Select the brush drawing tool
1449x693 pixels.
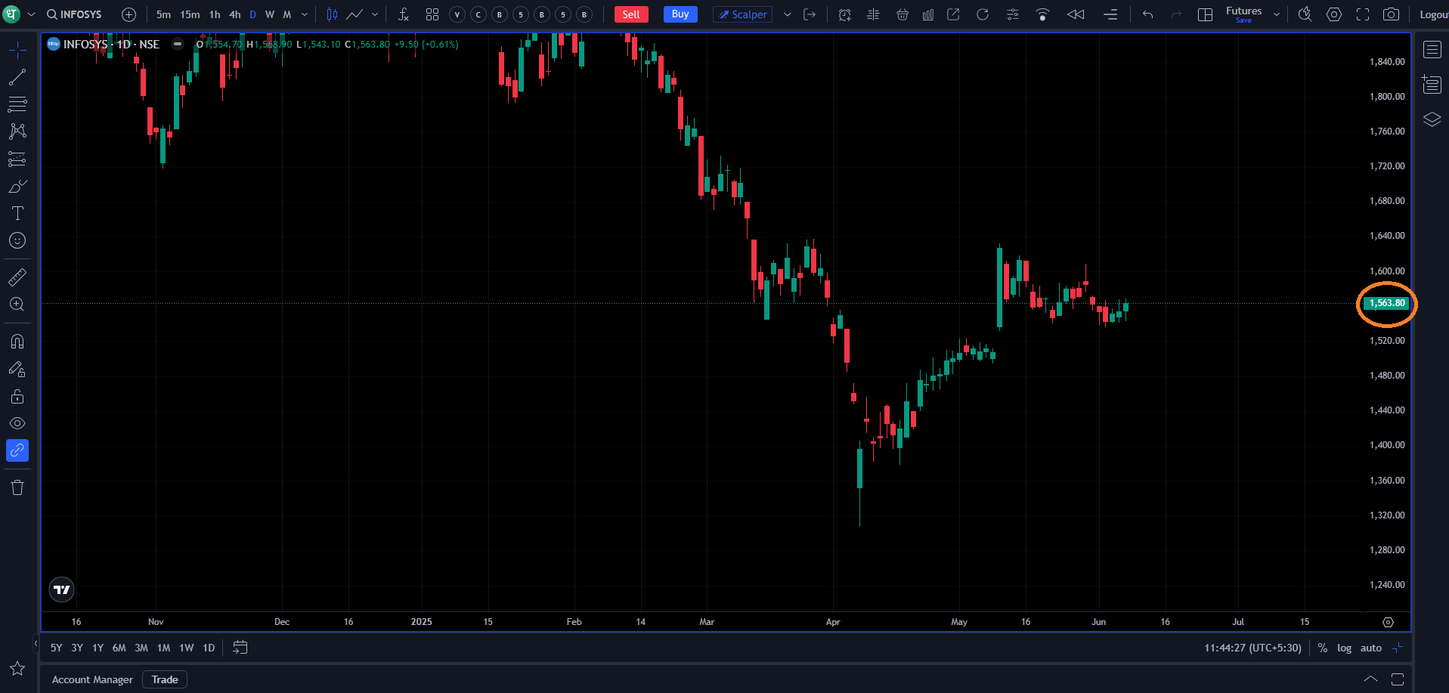tap(17, 186)
